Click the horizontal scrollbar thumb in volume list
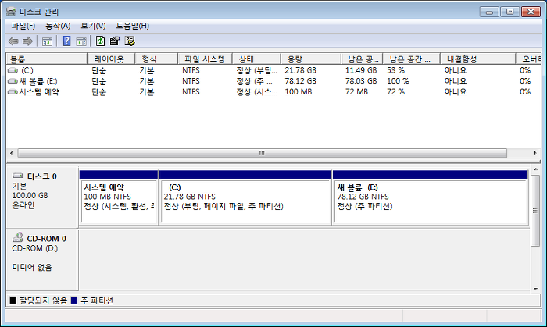547x327 pixels. [x=263, y=153]
